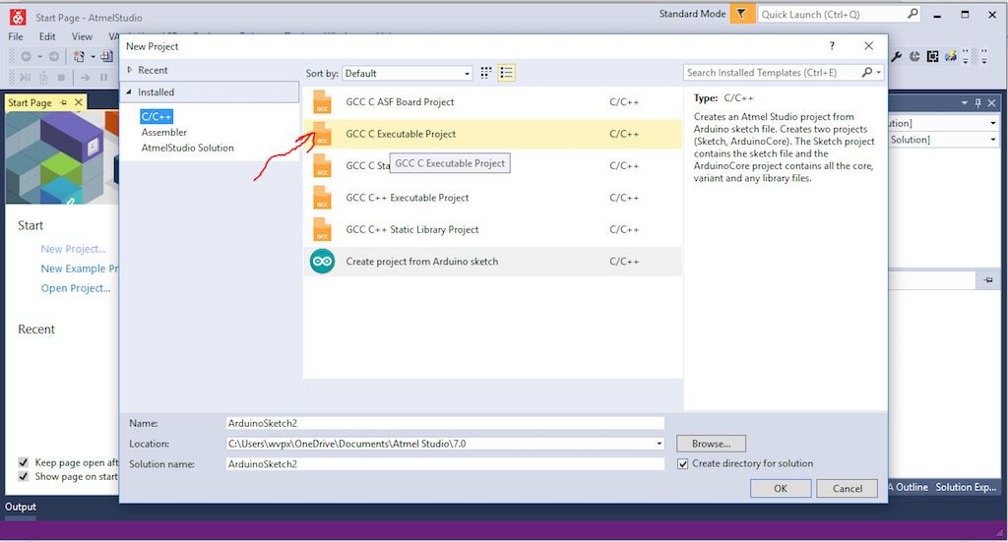Switch to the Solution Explorer tab
This screenshot has height=542, width=1008.
pos(966,488)
